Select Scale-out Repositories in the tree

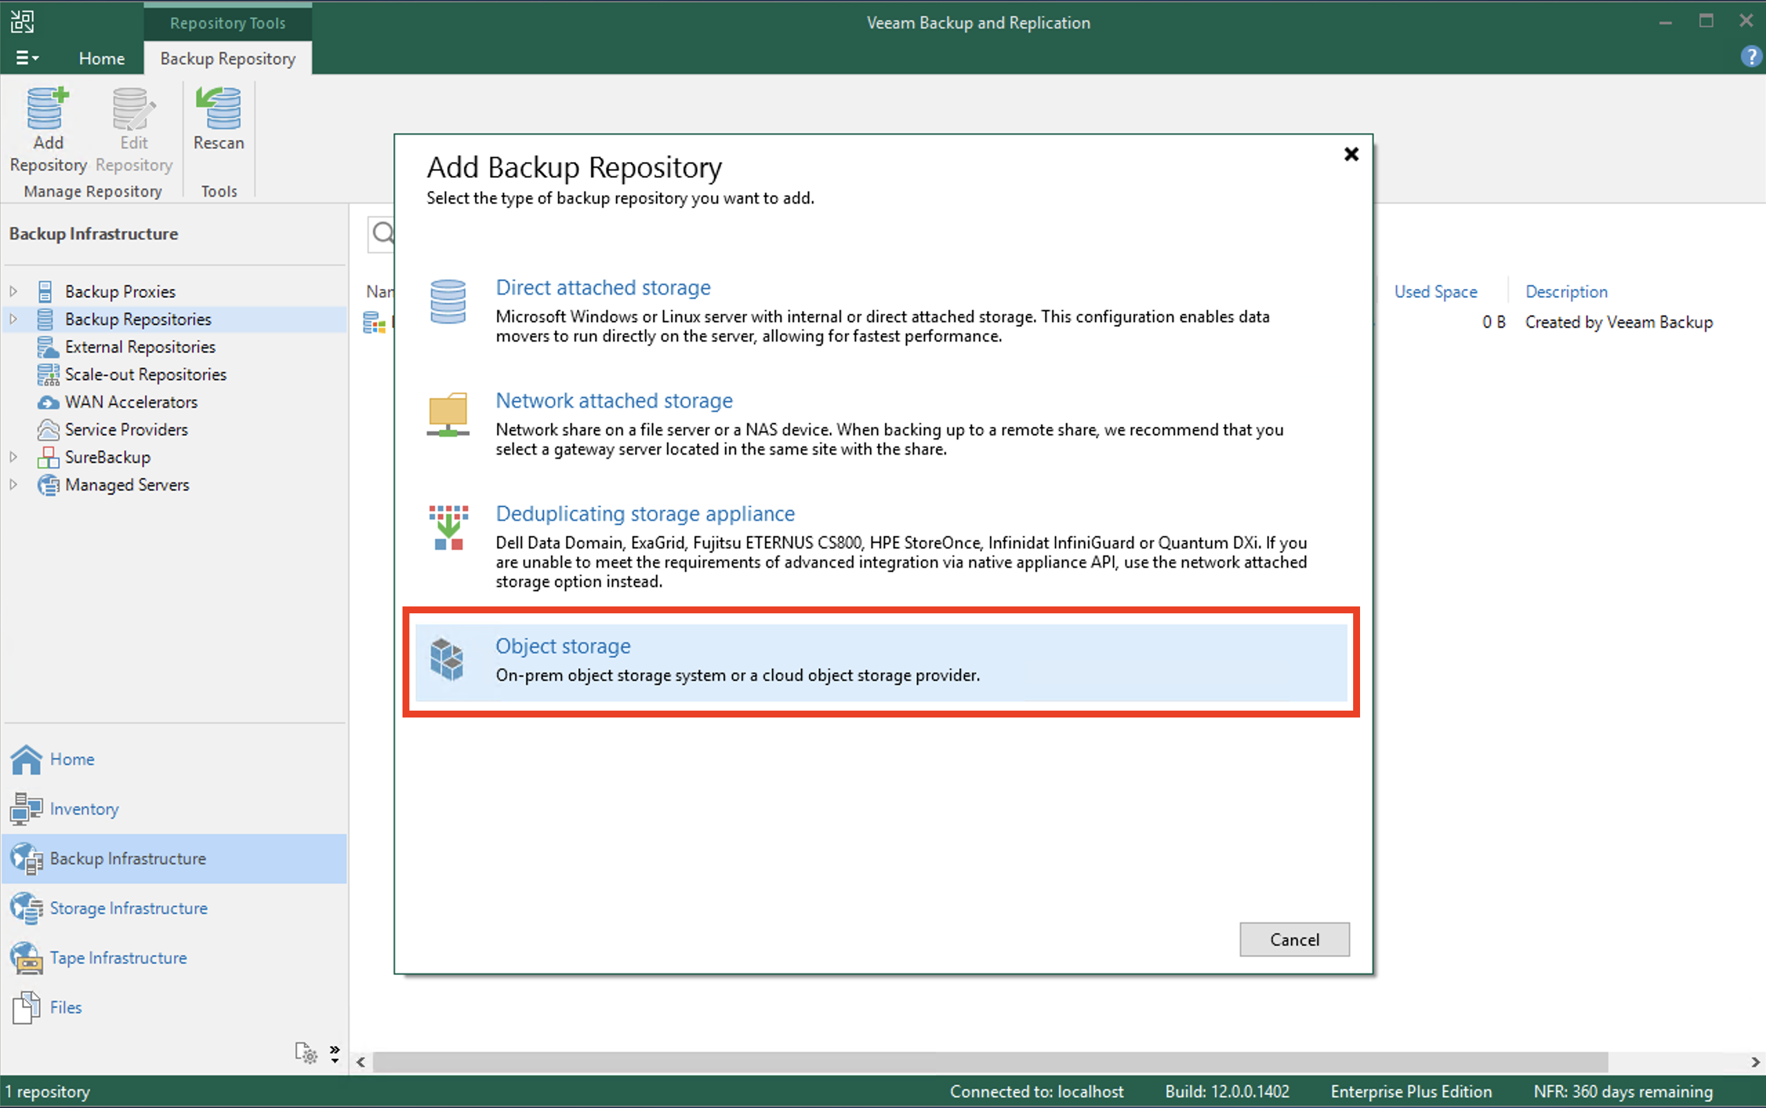click(146, 375)
